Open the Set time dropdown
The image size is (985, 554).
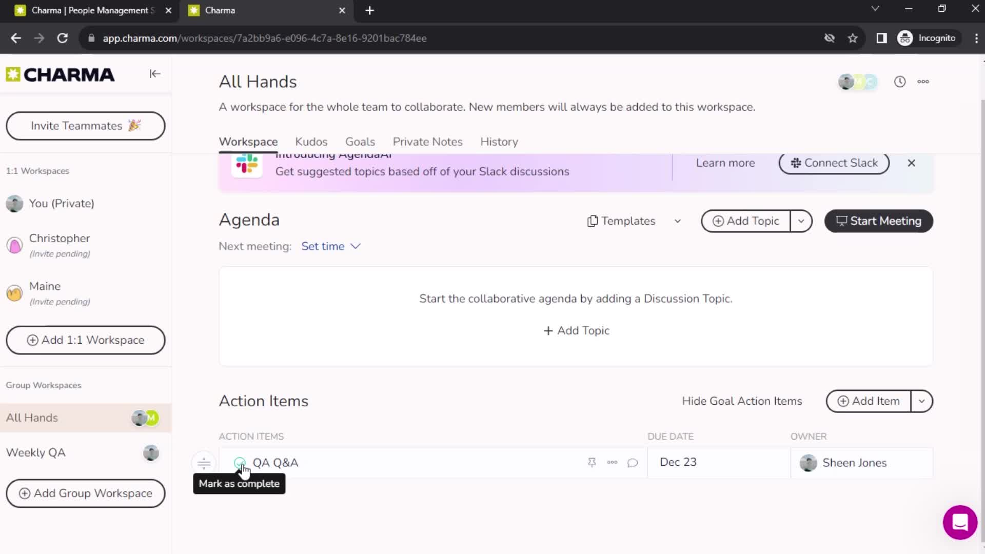tap(331, 246)
